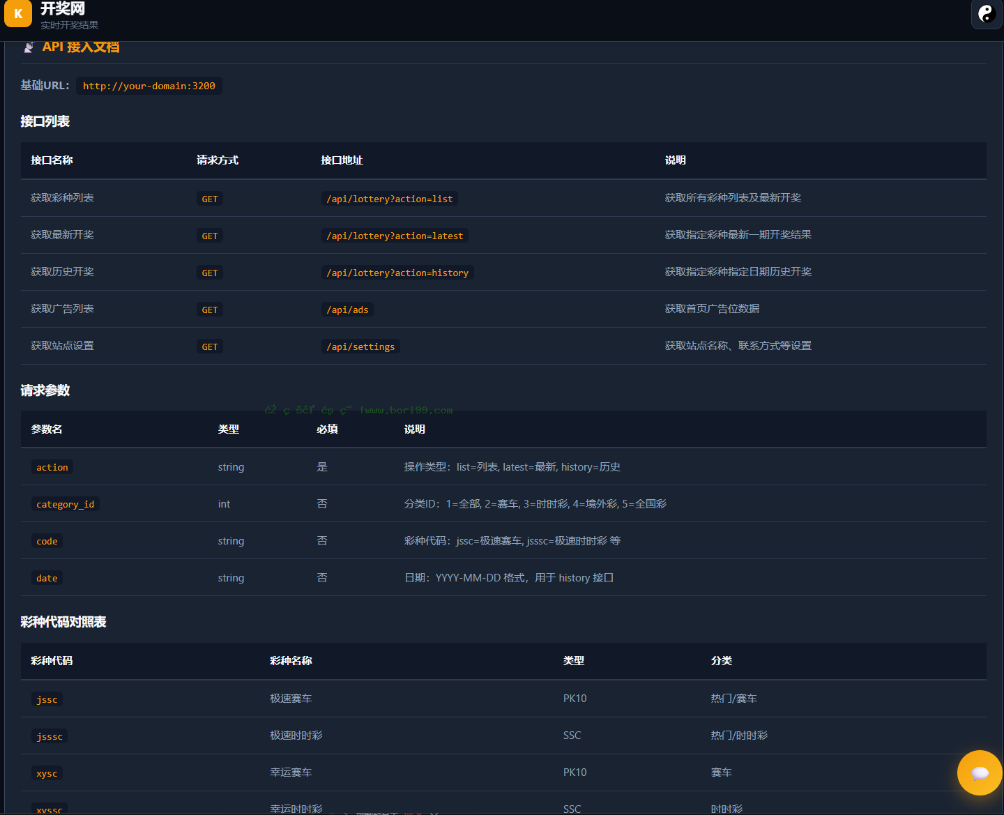Viewport: 1004px width, 815px height.
Task: Click the 获取最新开奖 interface name
Action: click(62, 235)
